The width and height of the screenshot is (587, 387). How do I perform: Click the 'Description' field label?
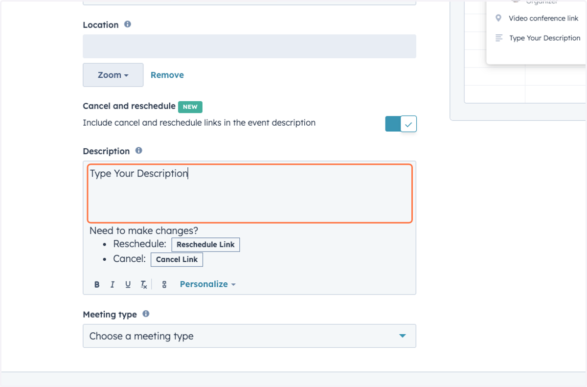107,151
